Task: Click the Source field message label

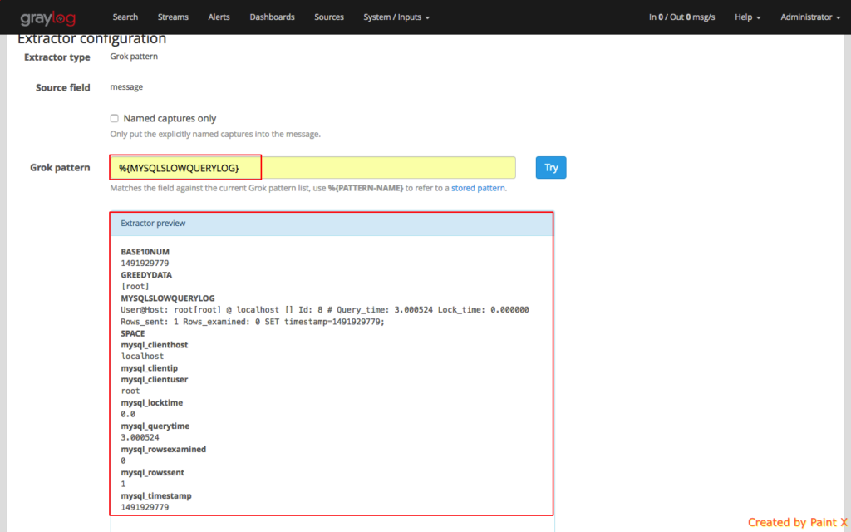Action: click(126, 86)
